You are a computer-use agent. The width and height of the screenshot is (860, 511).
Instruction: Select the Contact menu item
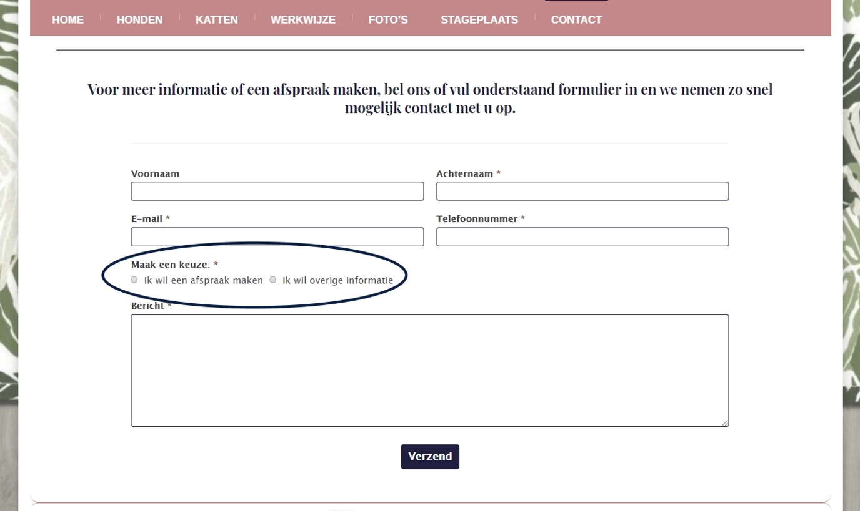(576, 20)
